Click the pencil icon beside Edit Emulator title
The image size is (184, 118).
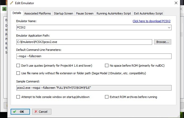[x=11, y=3]
